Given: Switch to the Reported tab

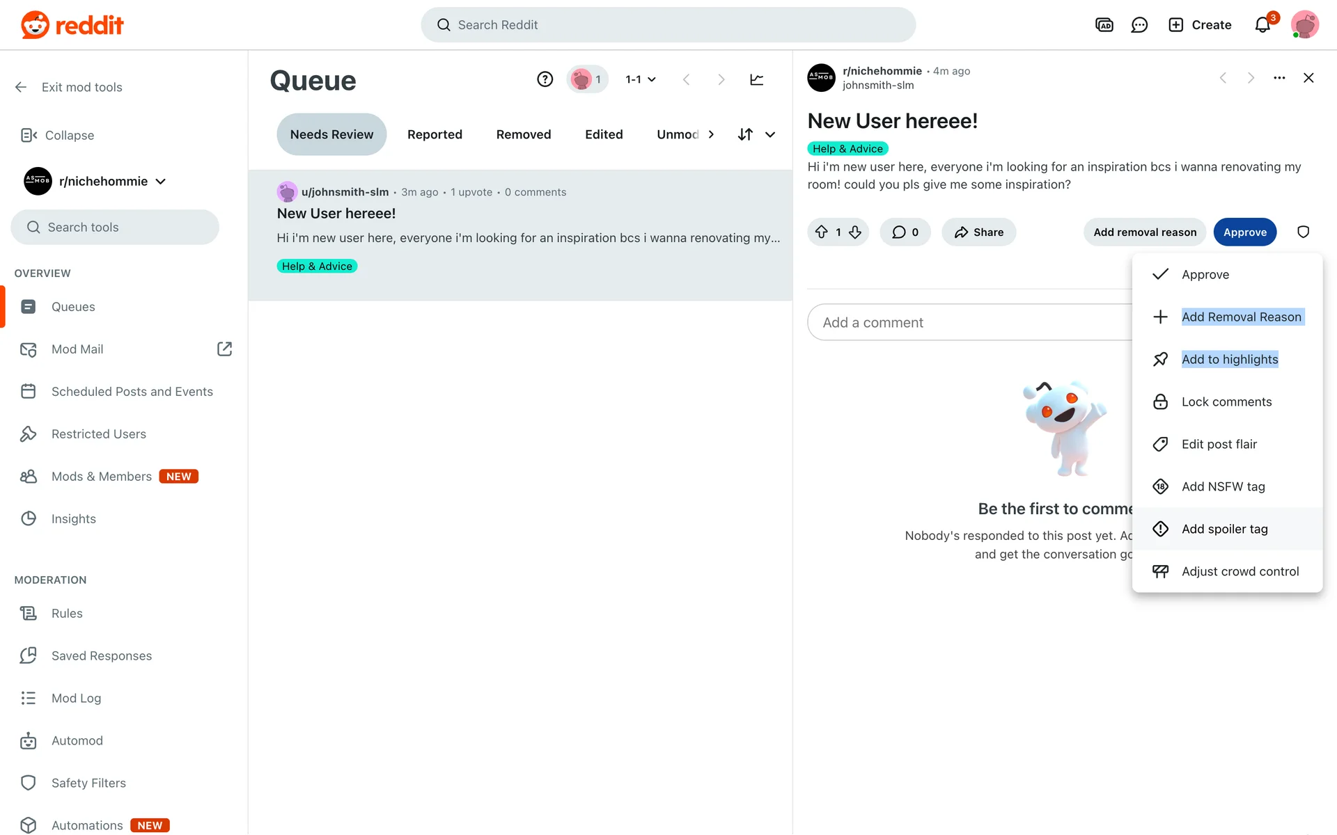Looking at the screenshot, I should (x=435, y=134).
